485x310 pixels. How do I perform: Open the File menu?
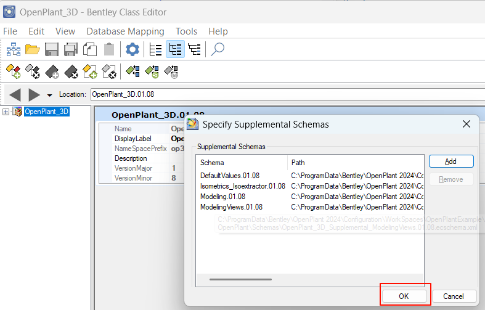click(x=10, y=31)
